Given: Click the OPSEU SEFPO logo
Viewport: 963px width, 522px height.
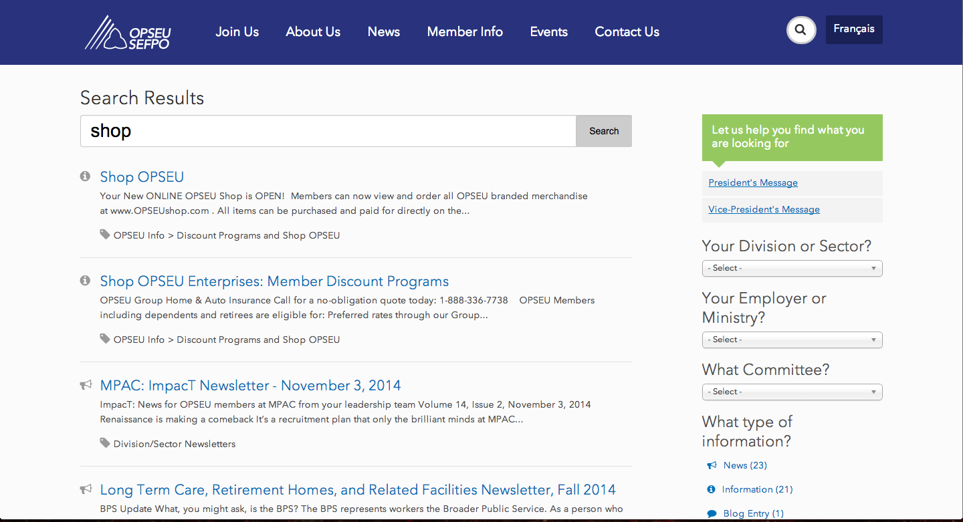Looking at the screenshot, I should (128, 33).
